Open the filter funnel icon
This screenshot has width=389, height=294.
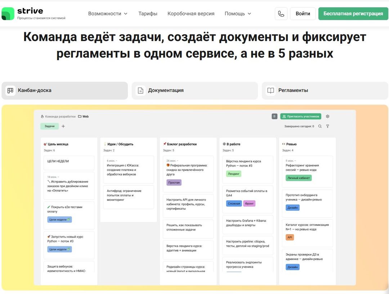tap(328, 126)
